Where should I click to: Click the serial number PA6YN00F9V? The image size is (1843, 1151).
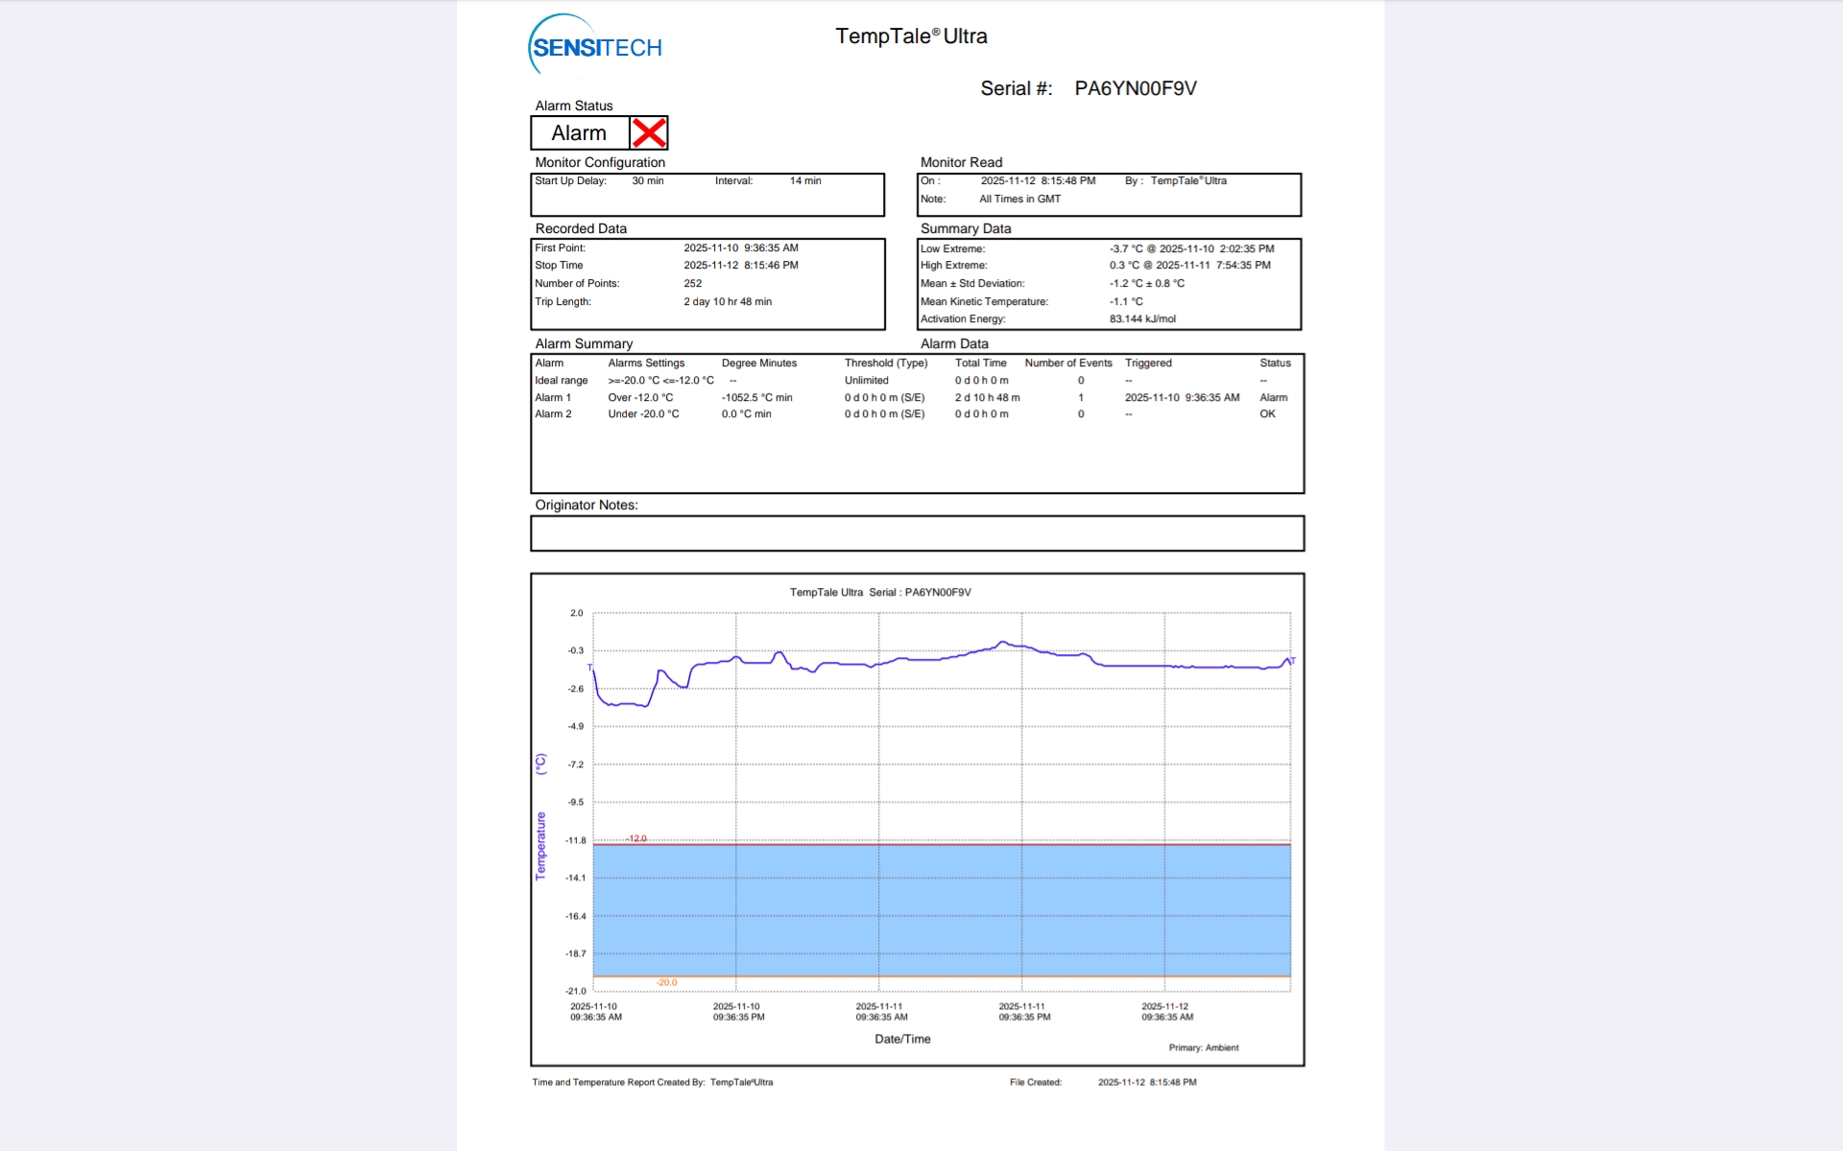pyautogui.click(x=1135, y=88)
